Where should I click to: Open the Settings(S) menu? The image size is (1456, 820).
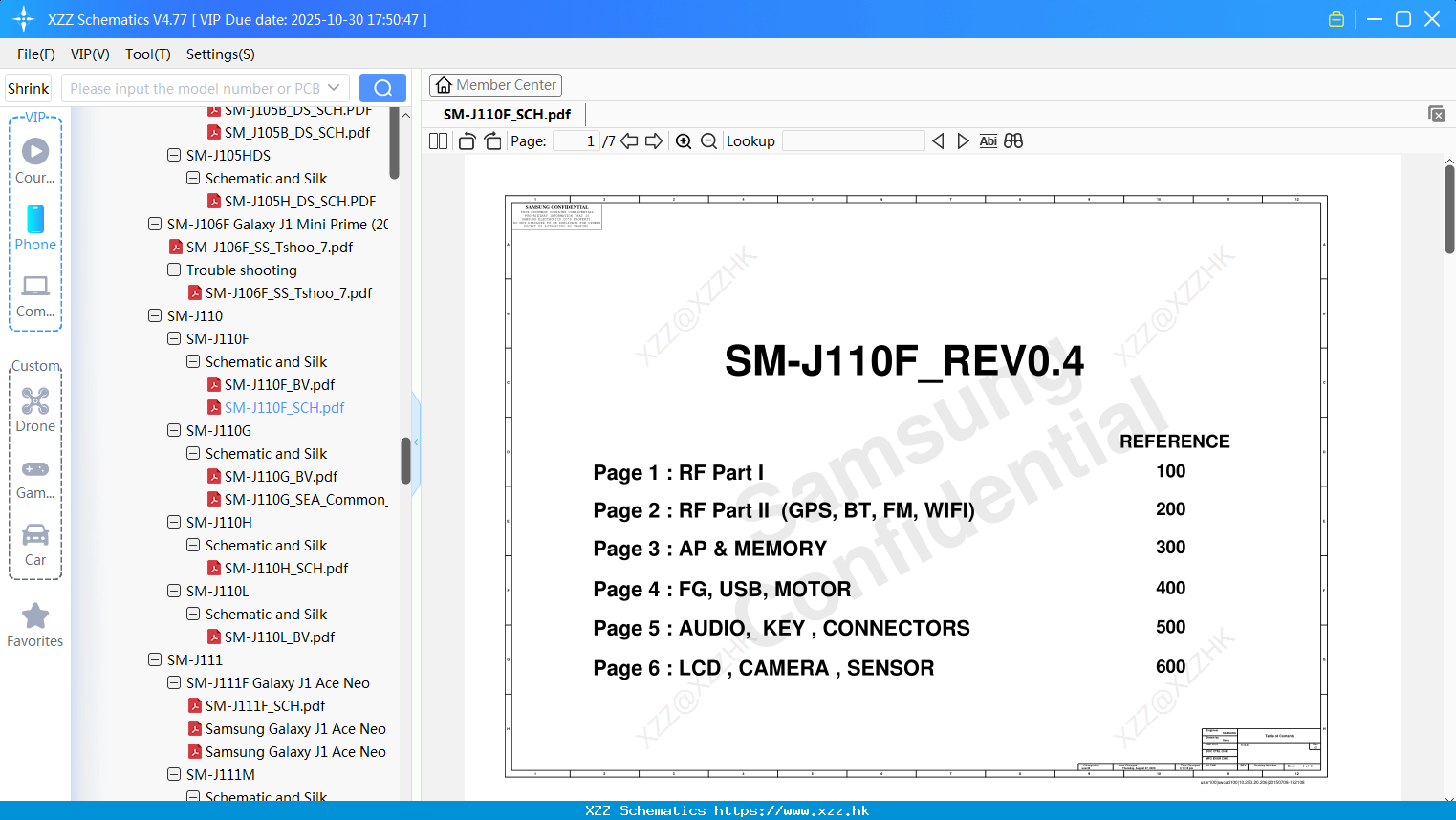point(221,54)
